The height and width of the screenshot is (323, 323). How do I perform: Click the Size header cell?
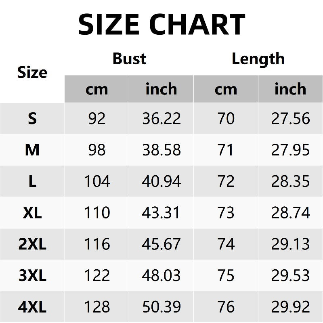(32, 73)
